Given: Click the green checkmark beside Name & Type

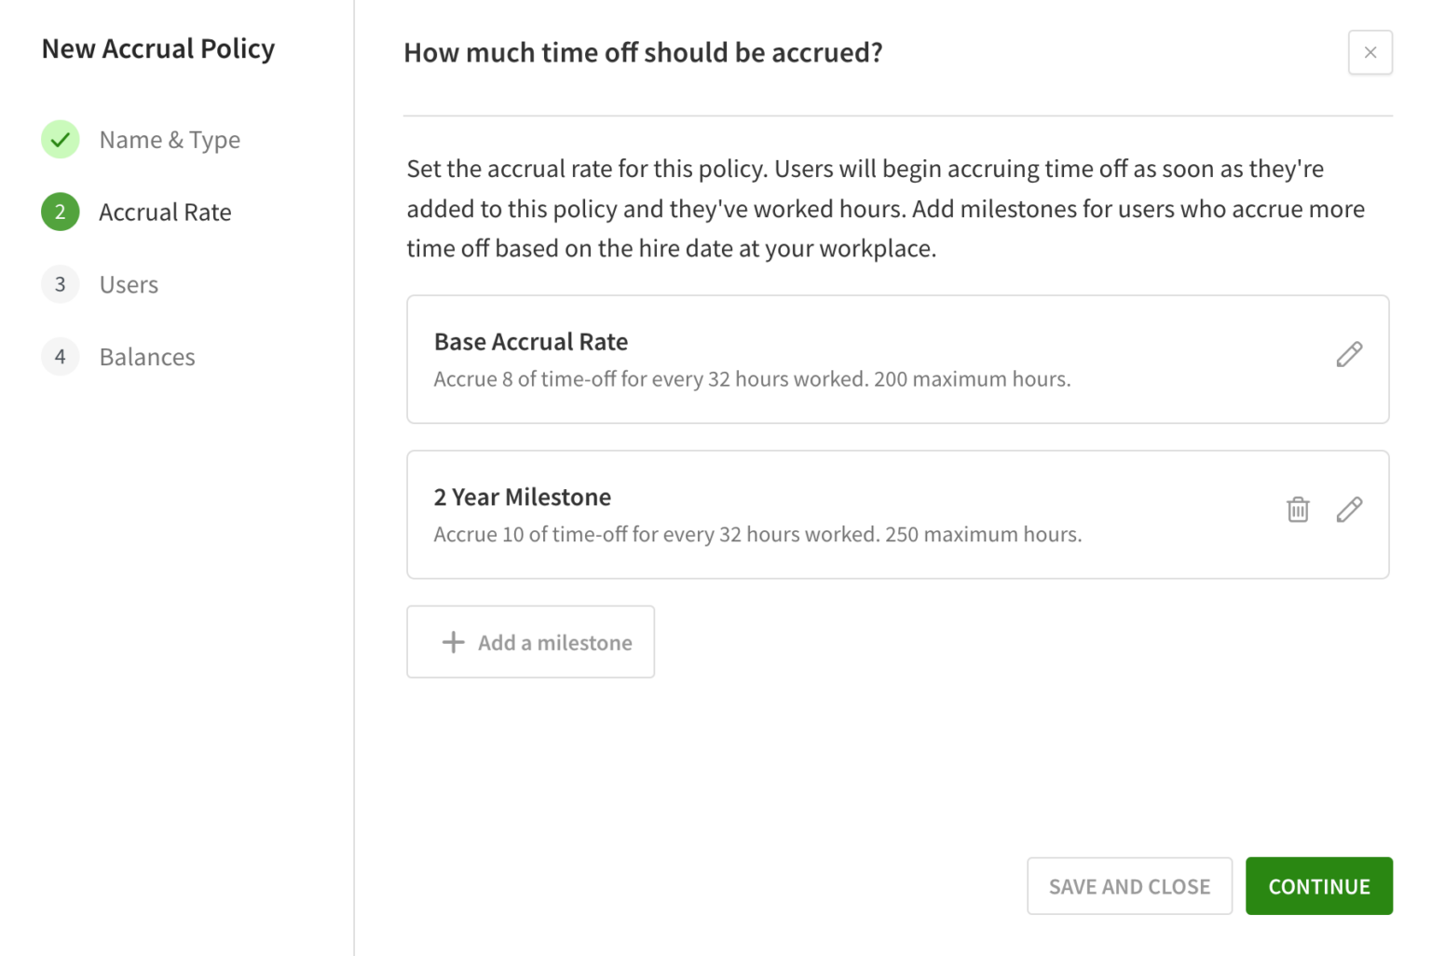Looking at the screenshot, I should click(x=60, y=139).
